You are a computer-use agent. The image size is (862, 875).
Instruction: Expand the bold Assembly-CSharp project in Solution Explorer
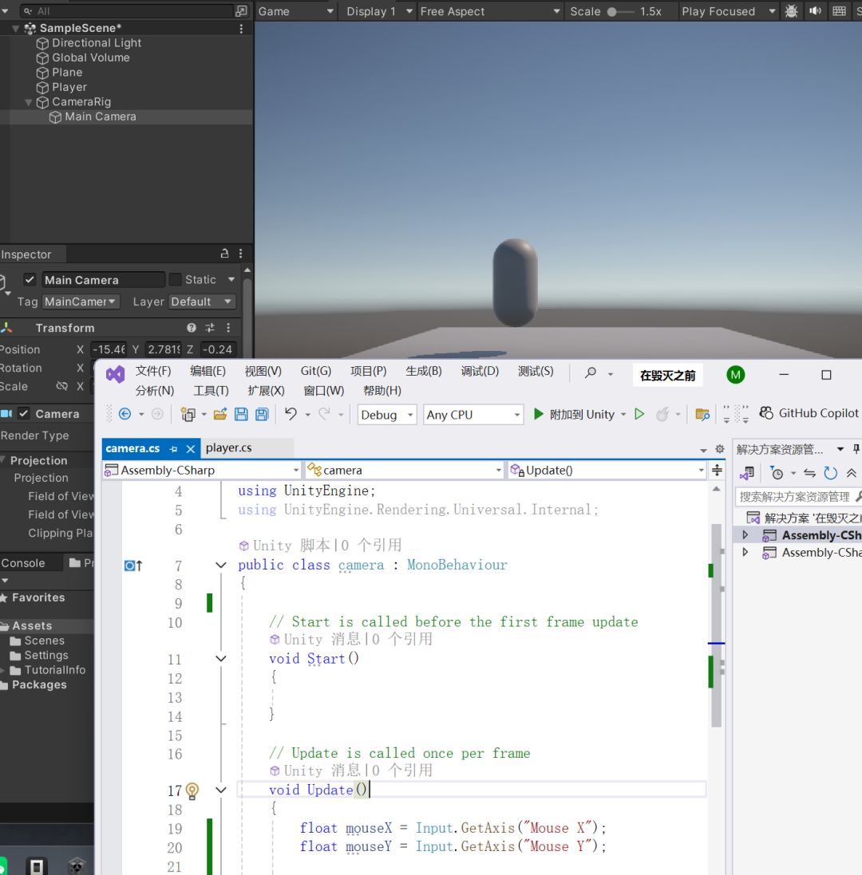click(x=745, y=535)
